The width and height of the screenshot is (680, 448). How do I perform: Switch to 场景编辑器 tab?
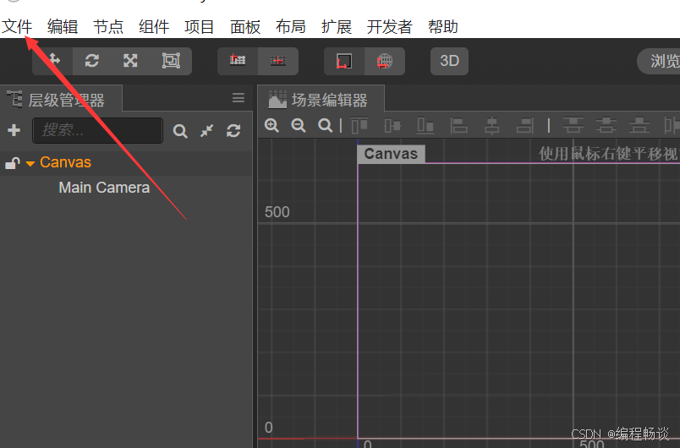[321, 100]
